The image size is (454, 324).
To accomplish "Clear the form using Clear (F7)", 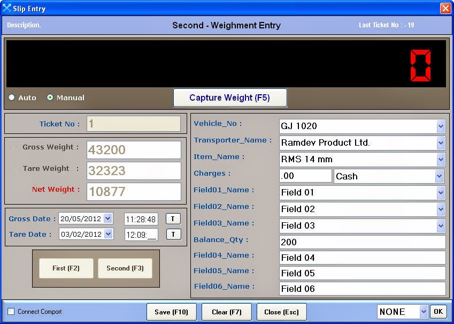I will click(x=226, y=311).
